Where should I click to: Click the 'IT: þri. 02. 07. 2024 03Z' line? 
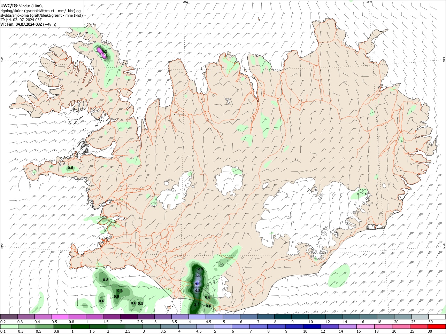21,20
